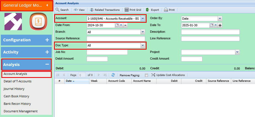This screenshot has width=255, height=117.
Task: Click the Week column header
Action: pos(98,81)
